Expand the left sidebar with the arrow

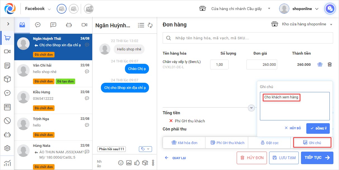[8, 24]
